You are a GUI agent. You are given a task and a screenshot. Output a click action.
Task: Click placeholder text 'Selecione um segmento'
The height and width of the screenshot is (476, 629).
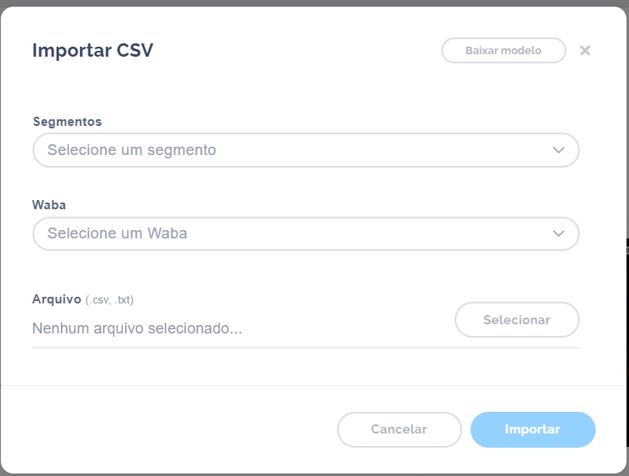click(x=132, y=150)
